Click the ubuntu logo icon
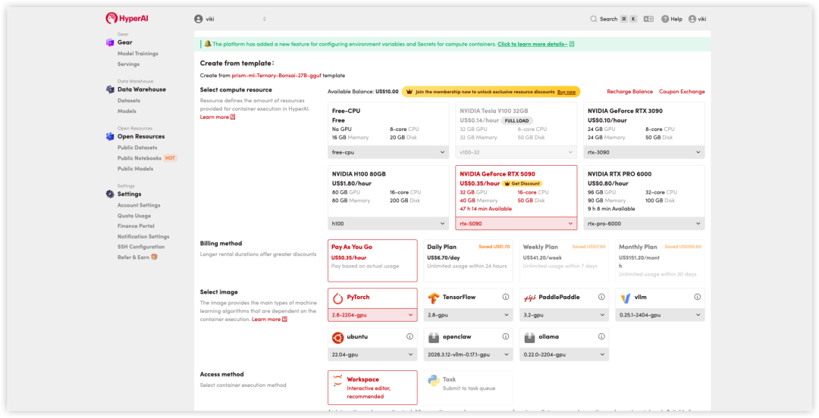The height and width of the screenshot is (418, 819). coord(338,338)
